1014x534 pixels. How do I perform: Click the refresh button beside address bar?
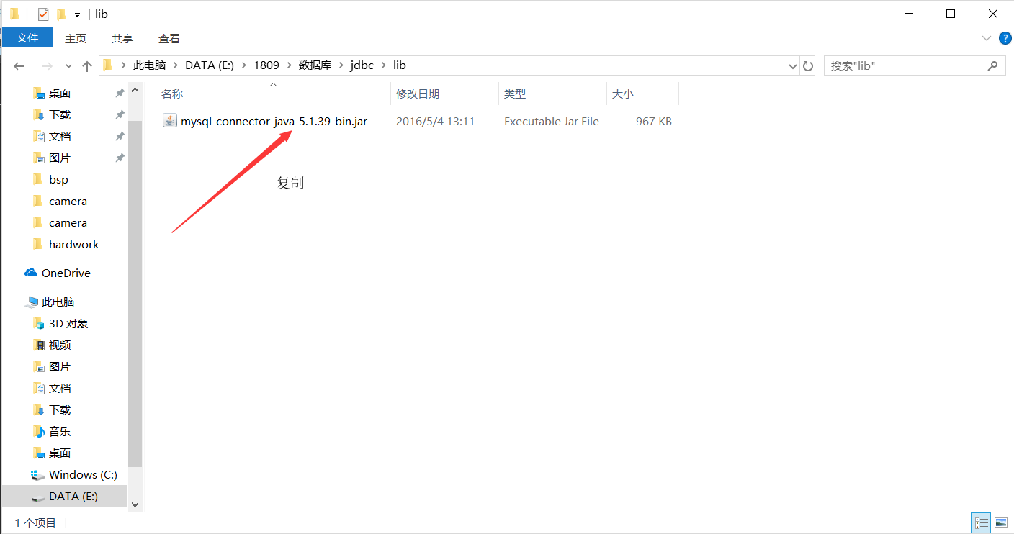[x=808, y=65]
